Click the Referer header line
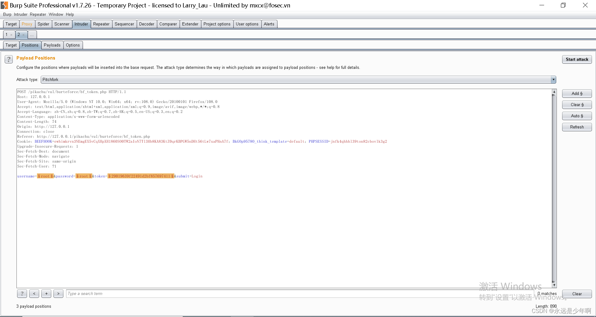 (84, 136)
